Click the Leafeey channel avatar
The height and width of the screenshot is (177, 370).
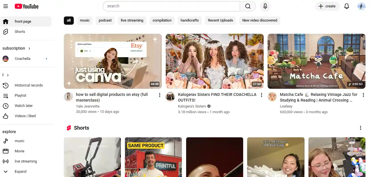pyautogui.click(x=272, y=97)
